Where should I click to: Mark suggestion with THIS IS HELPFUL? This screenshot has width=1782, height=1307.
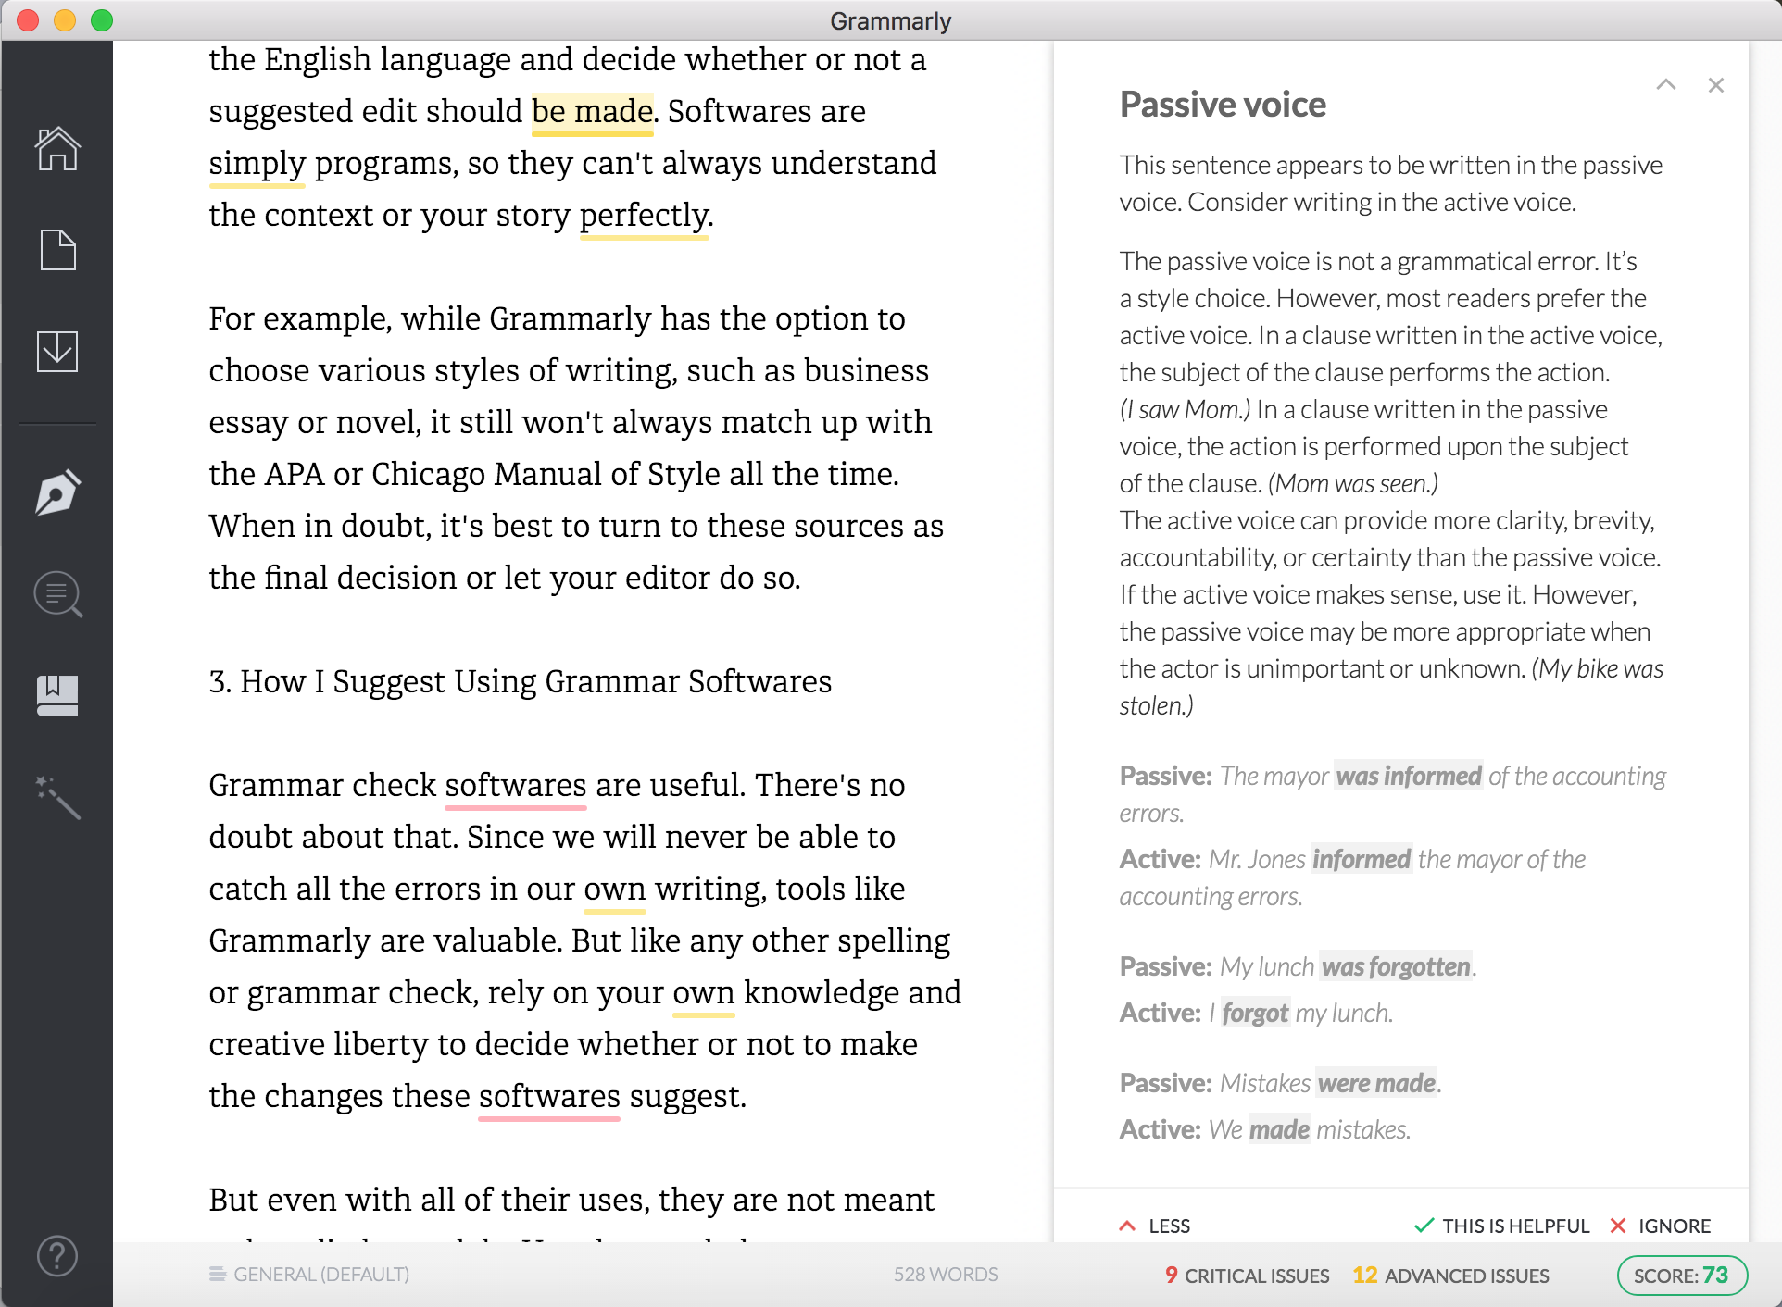coord(1501,1226)
